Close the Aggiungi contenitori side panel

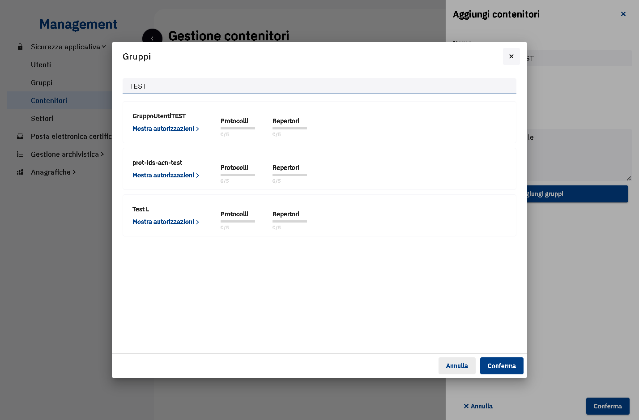coord(623,14)
